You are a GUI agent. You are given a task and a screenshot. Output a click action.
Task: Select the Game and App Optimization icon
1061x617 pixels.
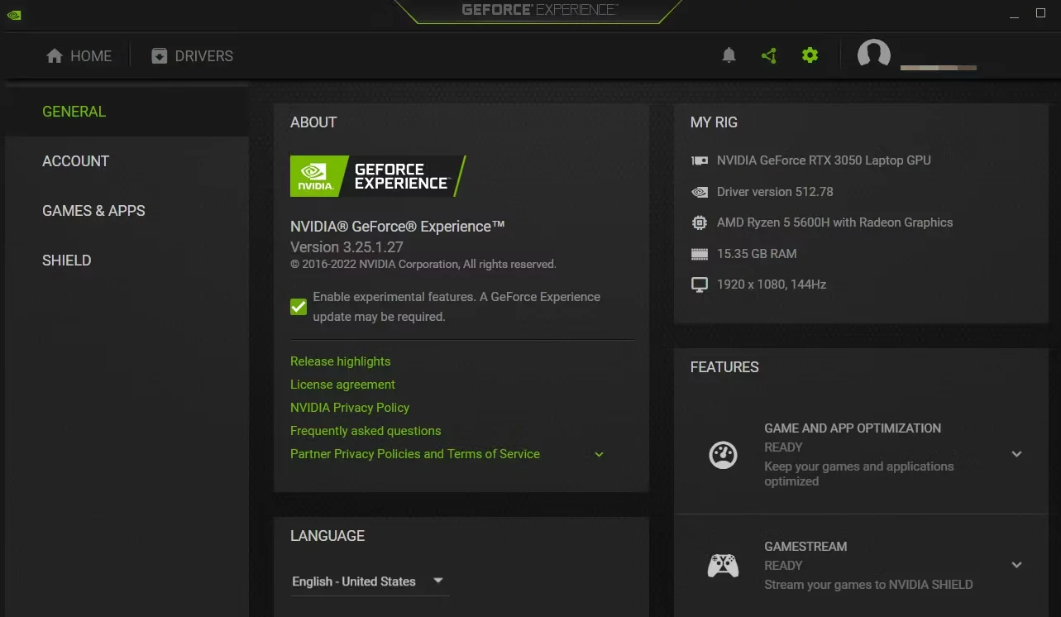723,454
